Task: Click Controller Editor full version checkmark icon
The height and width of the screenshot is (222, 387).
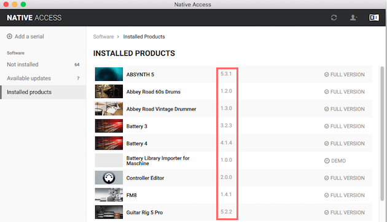Action: point(326,178)
